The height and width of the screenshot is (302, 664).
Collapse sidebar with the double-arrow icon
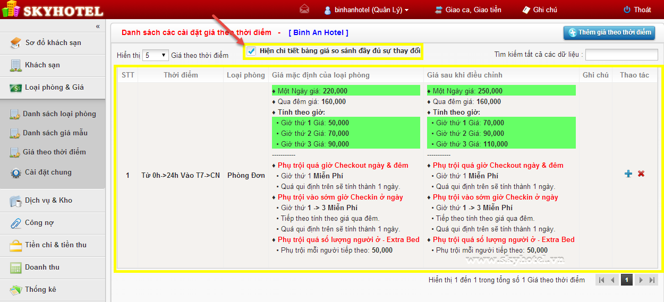pyautogui.click(x=98, y=26)
